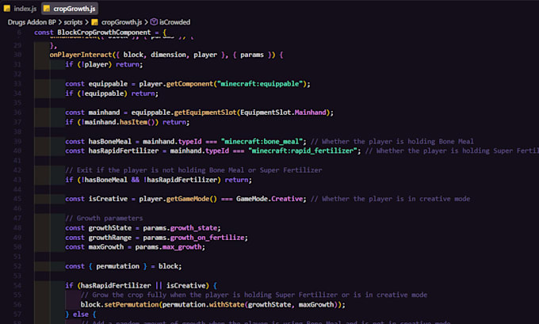Click 'hasRapidFertilizer || isCreative' condition
This screenshot has height=324, width=539.
tap(143, 285)
